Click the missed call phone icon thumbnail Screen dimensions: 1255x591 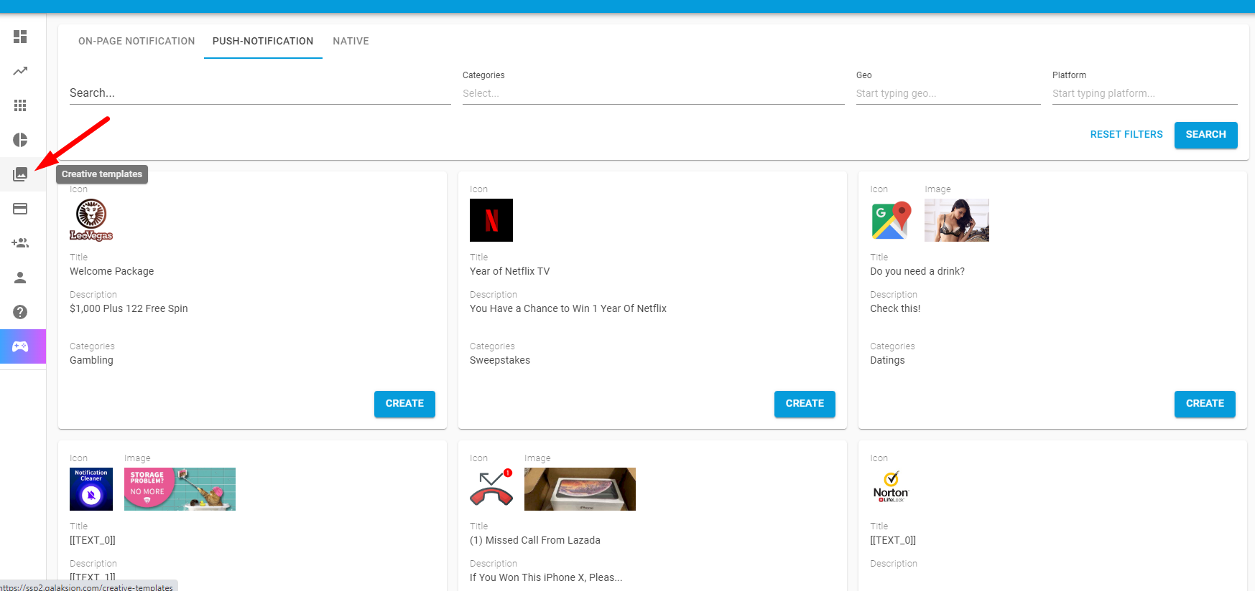click(491, 489)
